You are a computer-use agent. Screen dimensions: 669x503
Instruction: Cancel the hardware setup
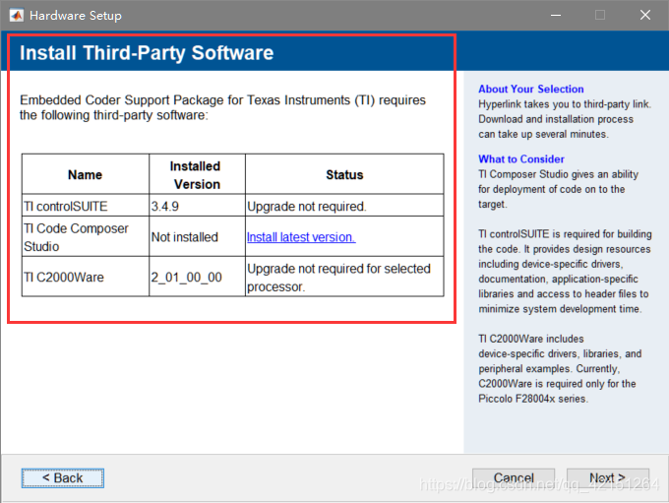tap(514, 477)
